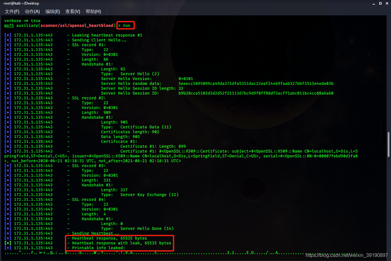
Task: Click 'Type: Server Hello (2)' text
Action: 130,74
